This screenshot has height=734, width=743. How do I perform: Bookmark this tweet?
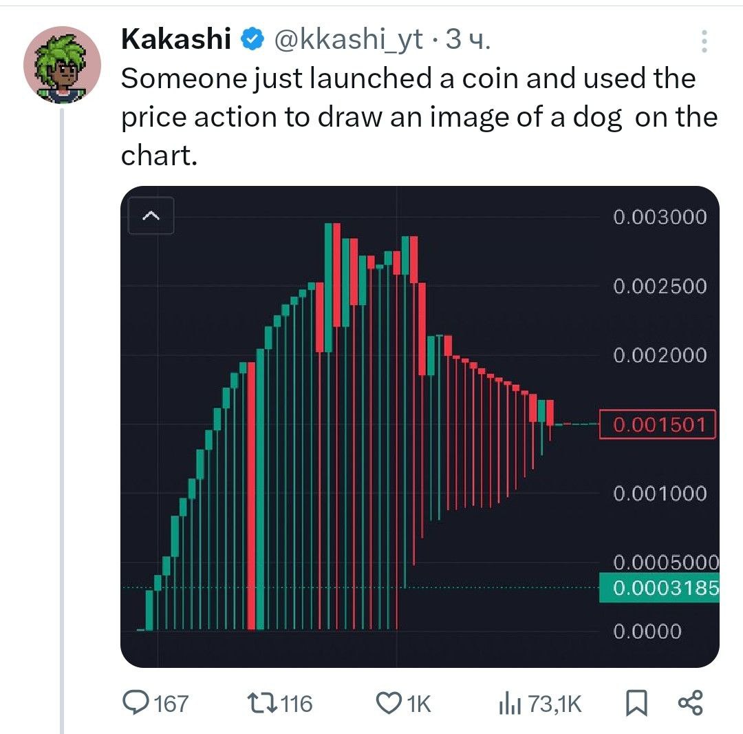click(636, 703)
